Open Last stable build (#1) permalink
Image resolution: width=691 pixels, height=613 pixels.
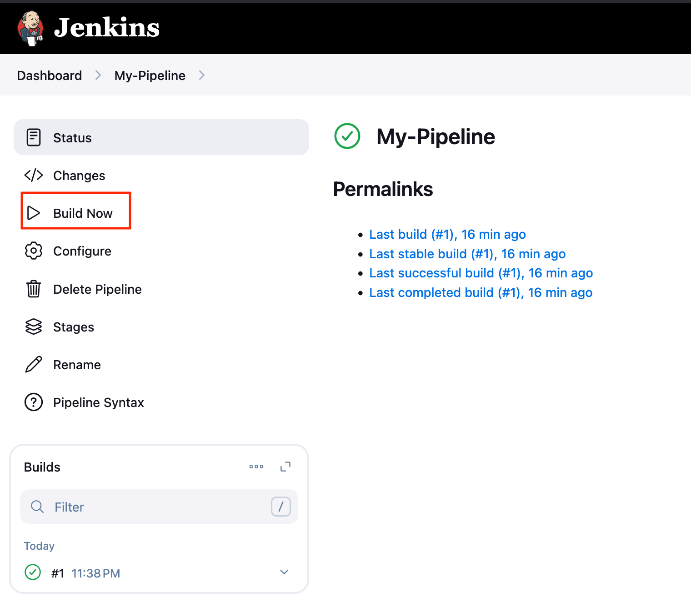point(467,254)
